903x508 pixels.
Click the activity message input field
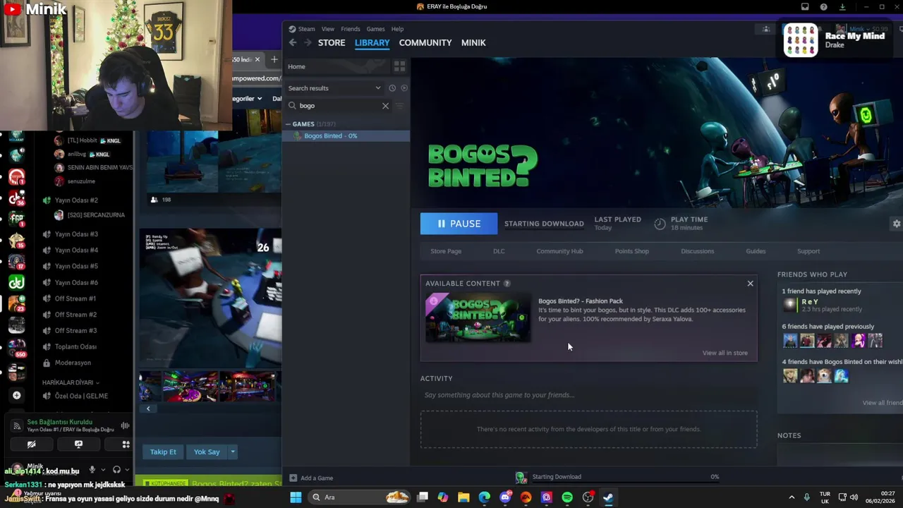pos(588,395)
